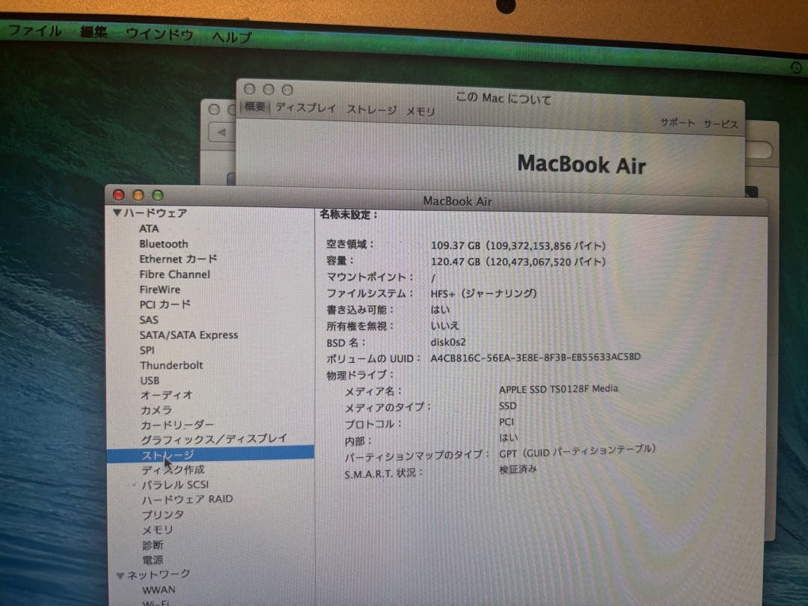Switch to ディスプレイ tab in About window
This screenshot has width=808, height=606.
pos(305,108)
